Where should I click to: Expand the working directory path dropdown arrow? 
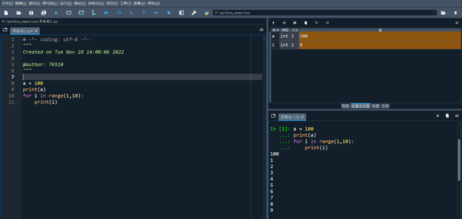[x=435, y=13]
